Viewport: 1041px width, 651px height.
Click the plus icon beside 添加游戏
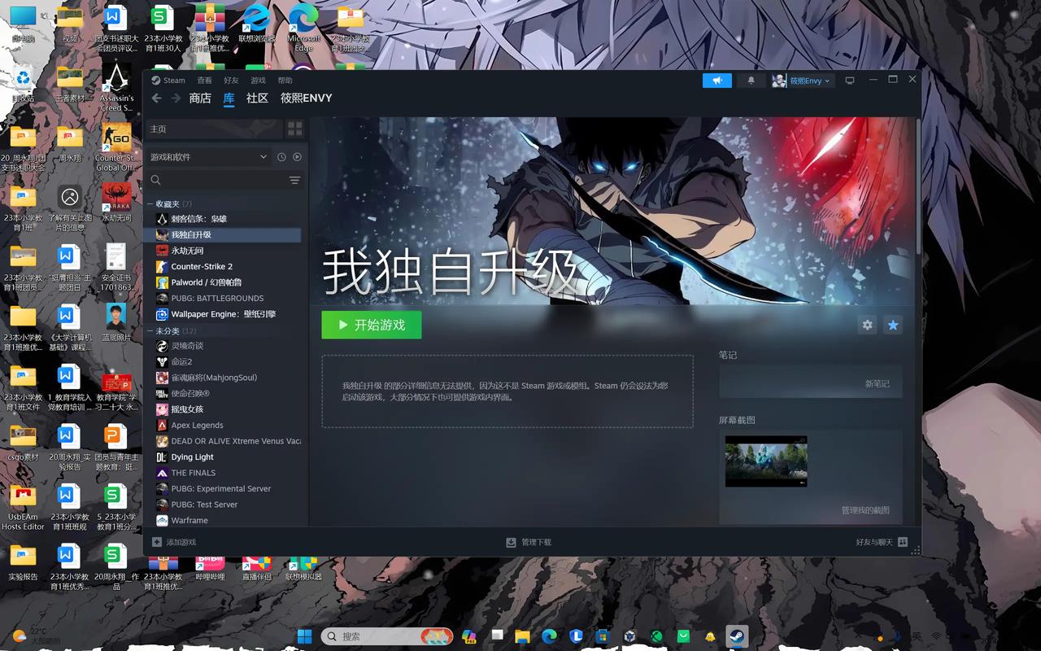point(157,542)
